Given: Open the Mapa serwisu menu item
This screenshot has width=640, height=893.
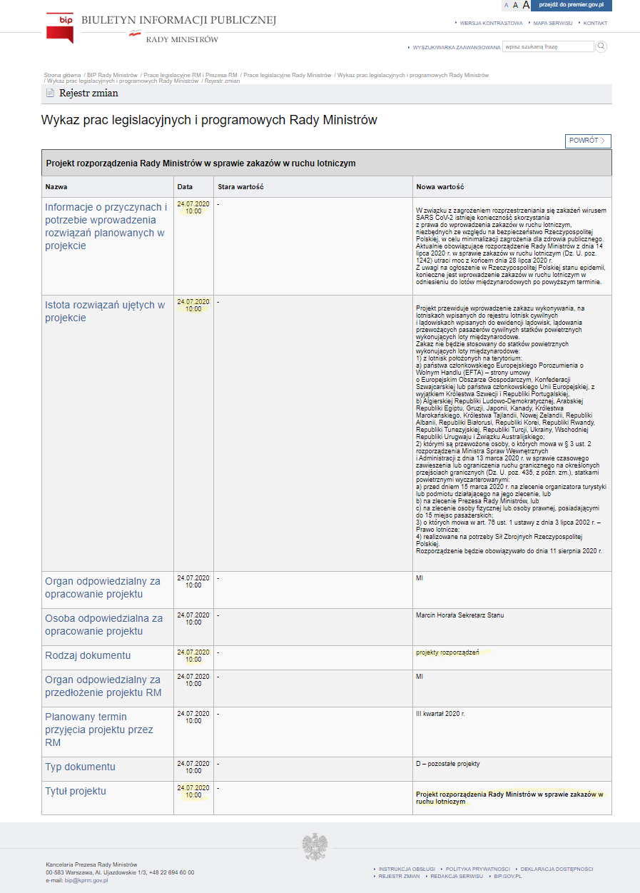Looking at the screenshot, I should (x=552, y=23).
